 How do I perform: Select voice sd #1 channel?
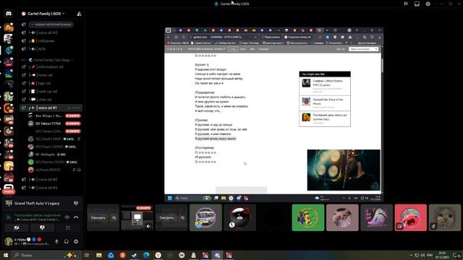coord(51,108)
